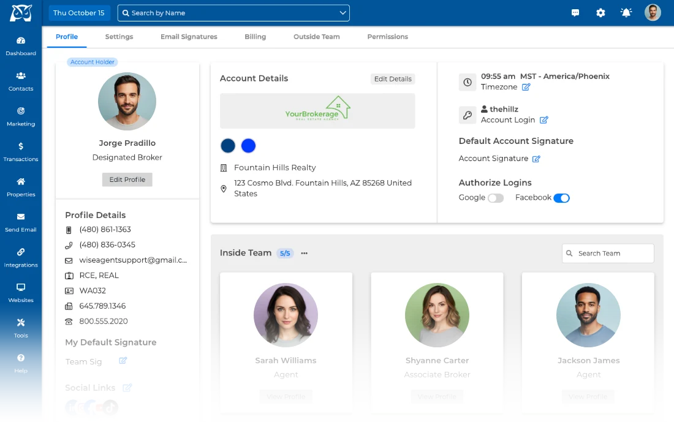Open Send Email in sidebar
674x430 pixels.
(21, 223)
